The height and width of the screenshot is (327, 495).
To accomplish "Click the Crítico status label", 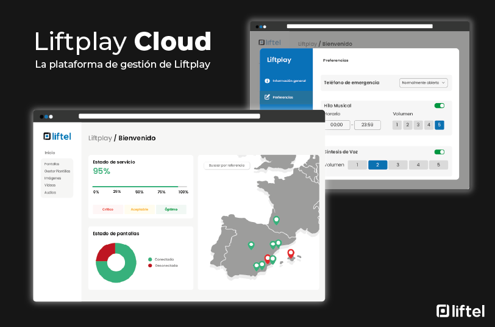I will pos(108,209).
